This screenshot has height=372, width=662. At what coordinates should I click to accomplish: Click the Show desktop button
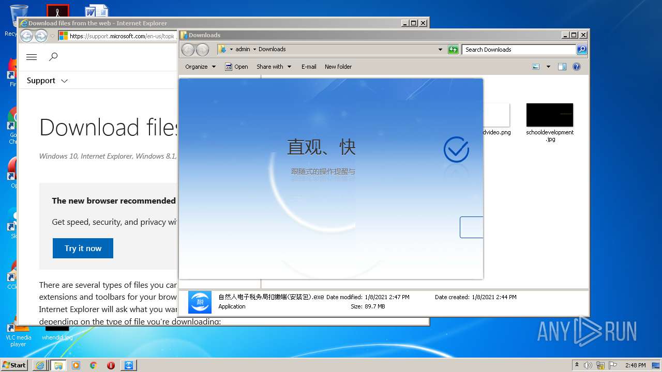tap(657, 365)
